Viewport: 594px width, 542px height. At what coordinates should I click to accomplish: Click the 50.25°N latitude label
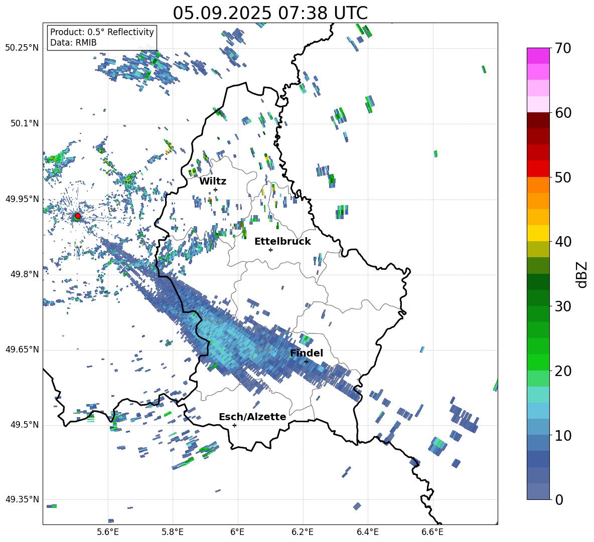tap(22, 49)
